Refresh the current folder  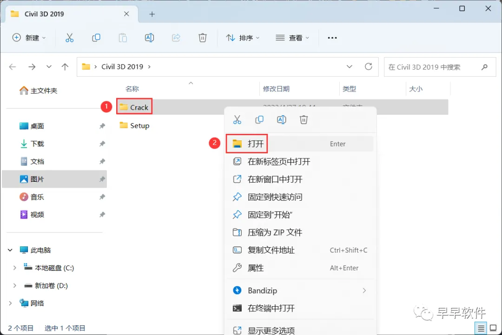[369, 66]
